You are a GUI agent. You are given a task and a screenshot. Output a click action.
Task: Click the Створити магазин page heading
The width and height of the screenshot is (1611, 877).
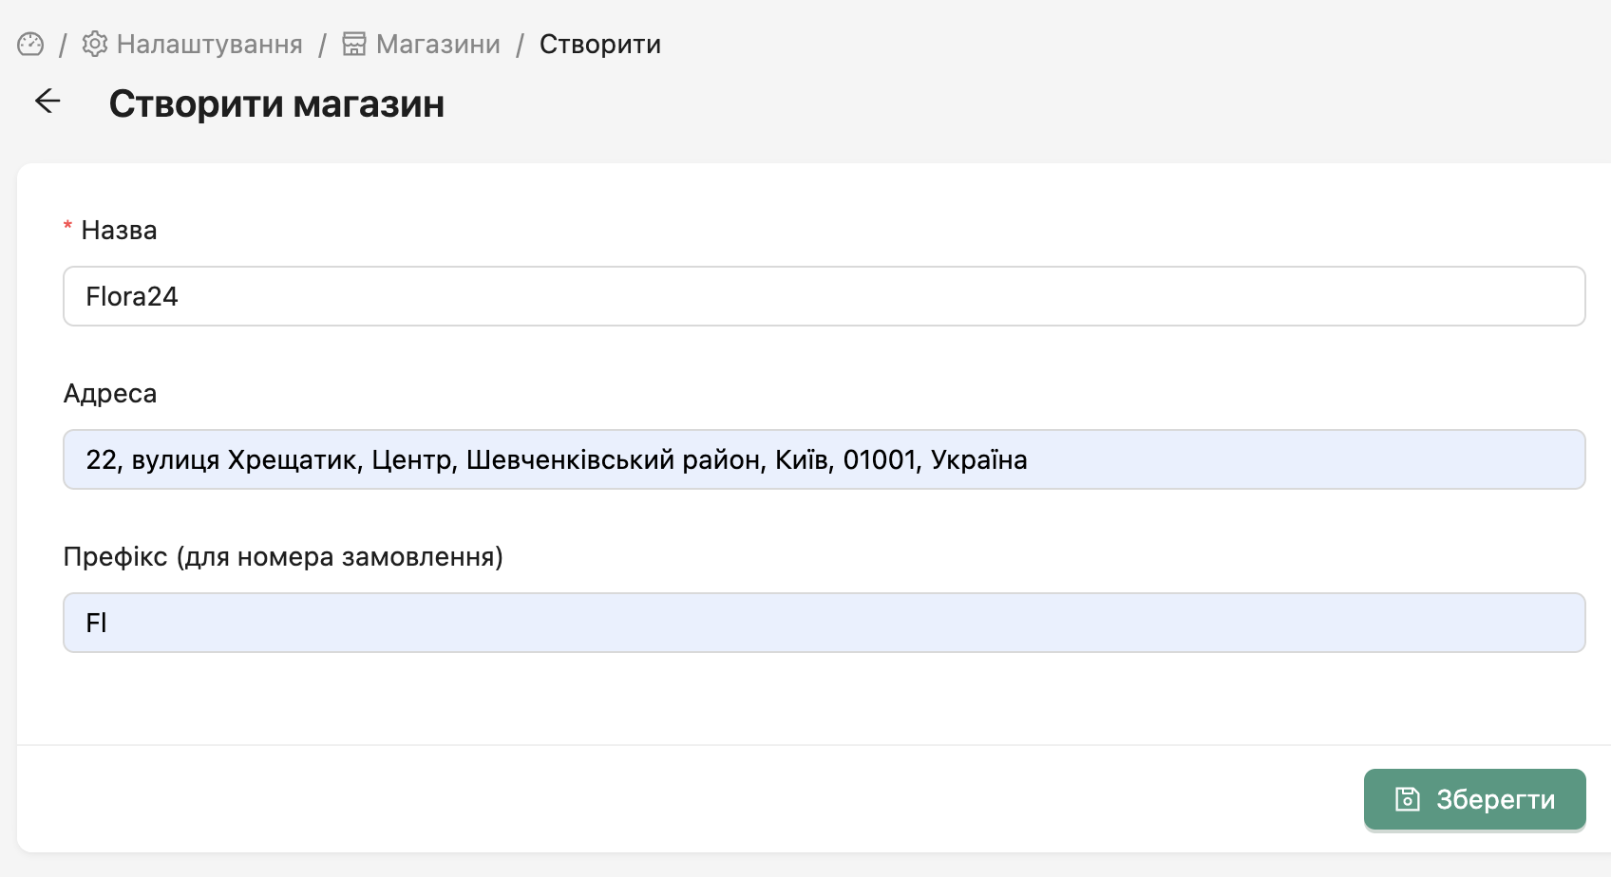click(276, 104)
